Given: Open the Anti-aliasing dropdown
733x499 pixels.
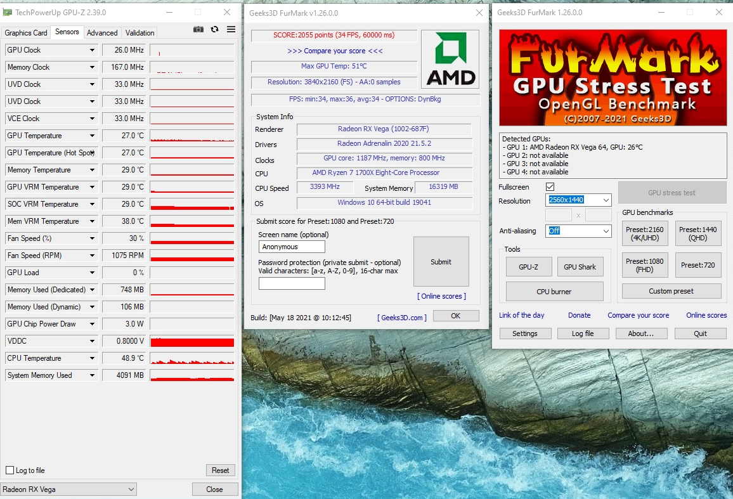Looking at the screenshot, I should (x=578, y=231).
